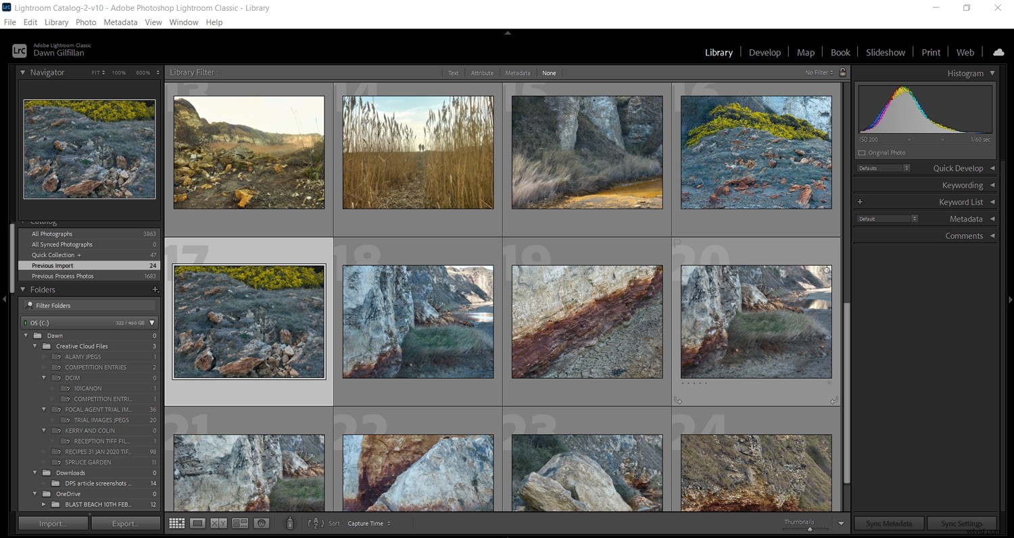Select the Grid view icon

[176, 523]
